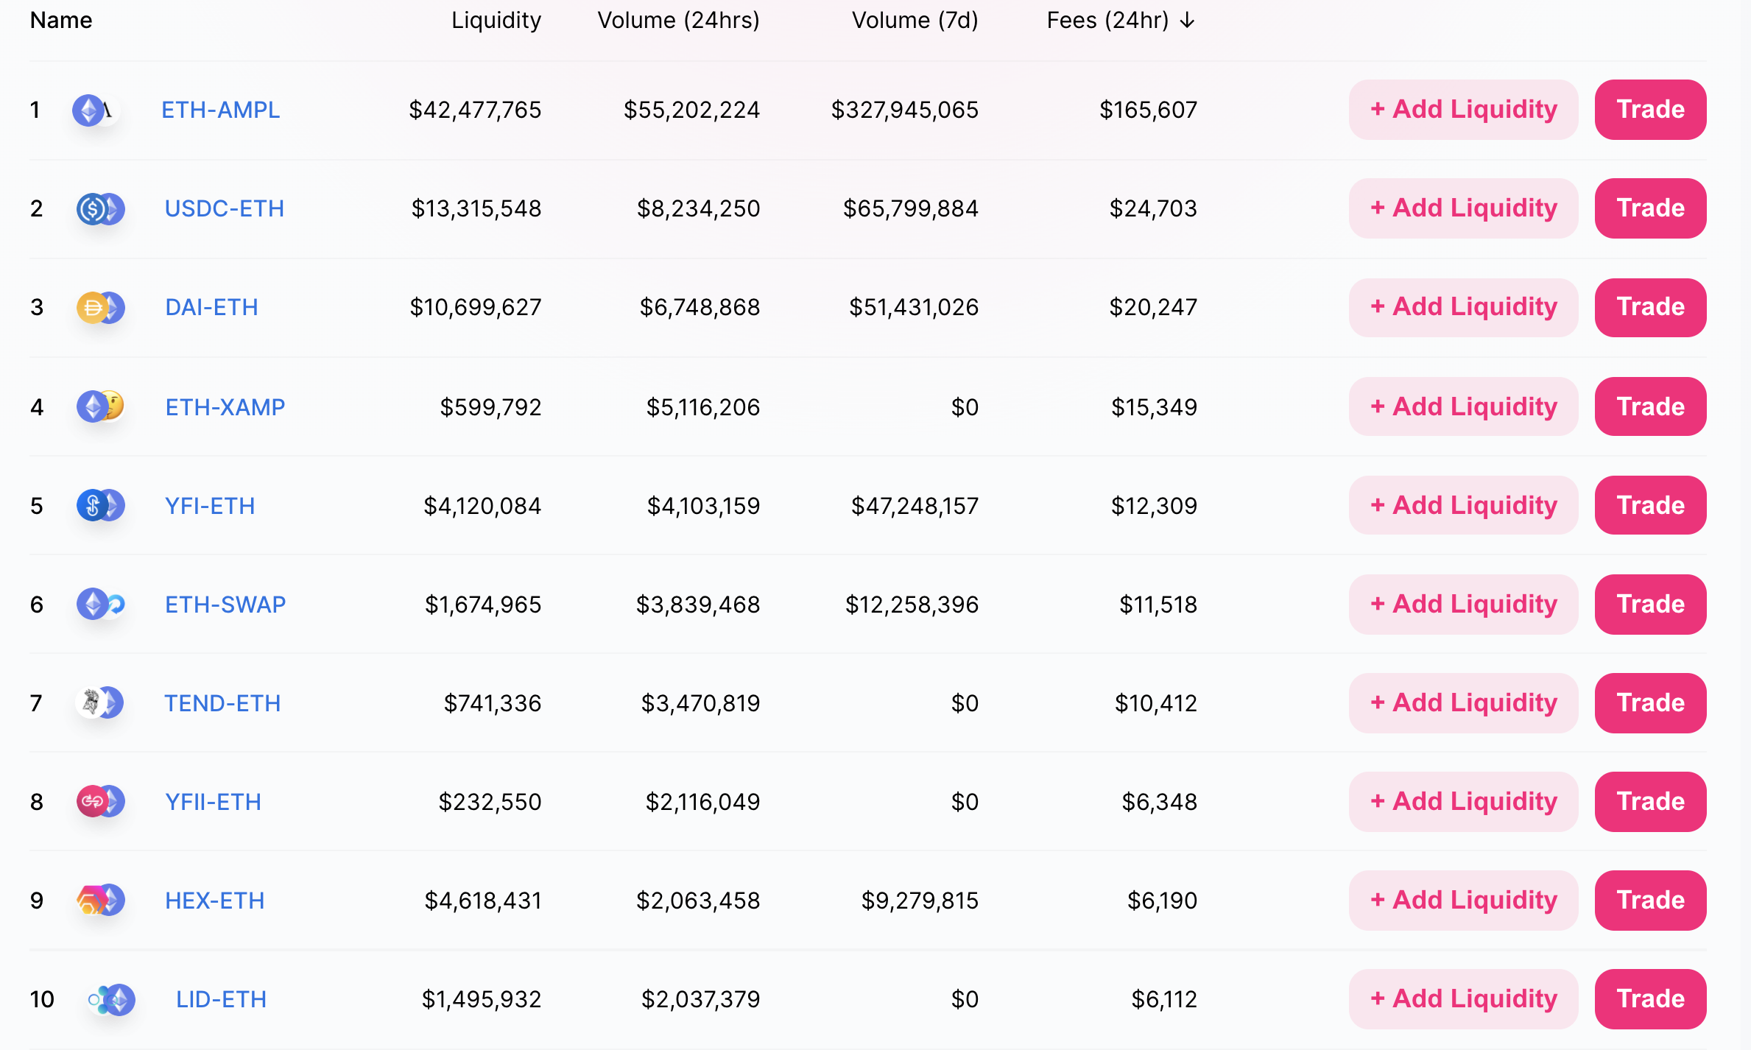The height and width of the screenshot is (1050, 1751).
Task: Click the LID-ETH pair token icon
Action: 112,999
